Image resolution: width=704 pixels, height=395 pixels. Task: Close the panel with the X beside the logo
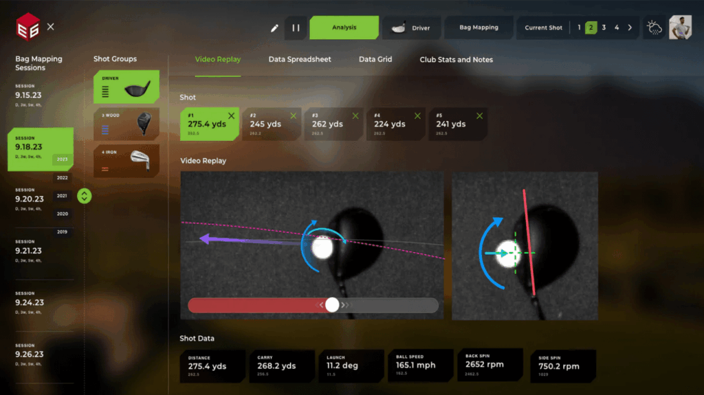[51, 27]
